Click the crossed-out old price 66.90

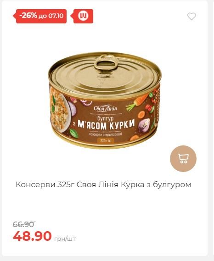coord(24,224)
